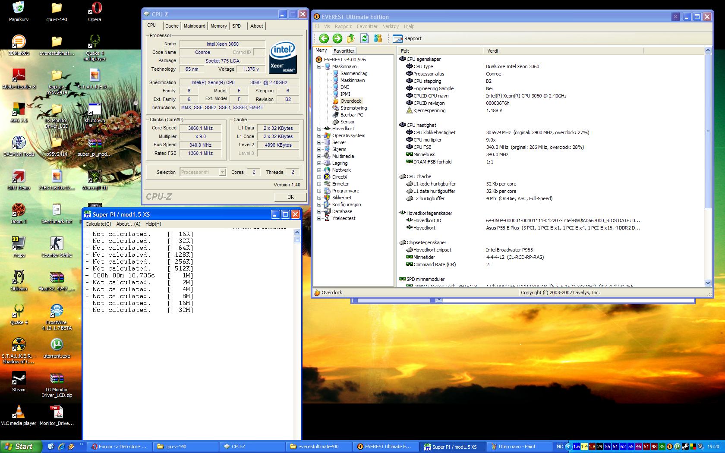This screenshot has height=453, width=725.
Task: Open the 3DMark06 desktop icon
Action: 19,45
